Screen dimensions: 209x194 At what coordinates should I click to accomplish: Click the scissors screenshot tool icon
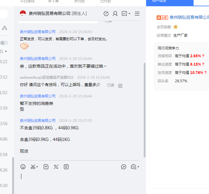tap(33, 167)
